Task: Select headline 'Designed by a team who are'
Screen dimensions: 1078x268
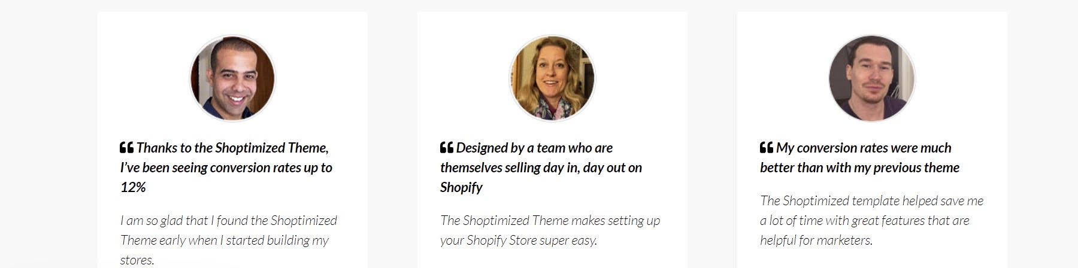Action: tap(534, 148)
